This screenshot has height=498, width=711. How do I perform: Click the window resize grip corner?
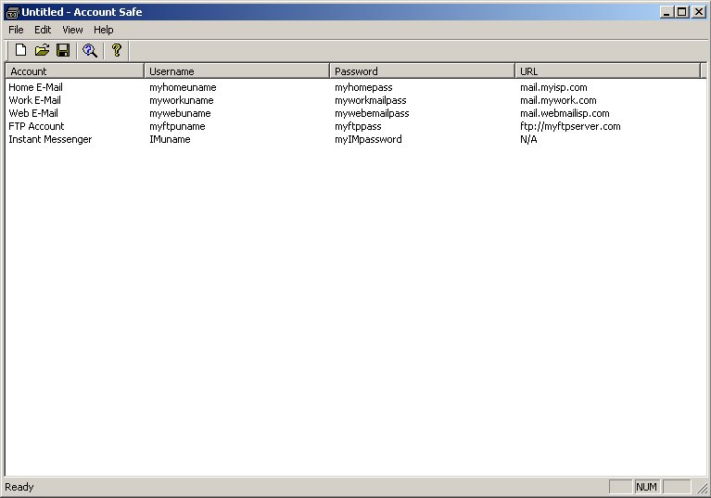tap(702, 489)
